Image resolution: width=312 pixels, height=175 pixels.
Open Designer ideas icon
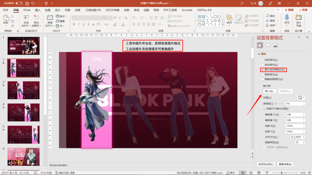click(x=298, y=18)
